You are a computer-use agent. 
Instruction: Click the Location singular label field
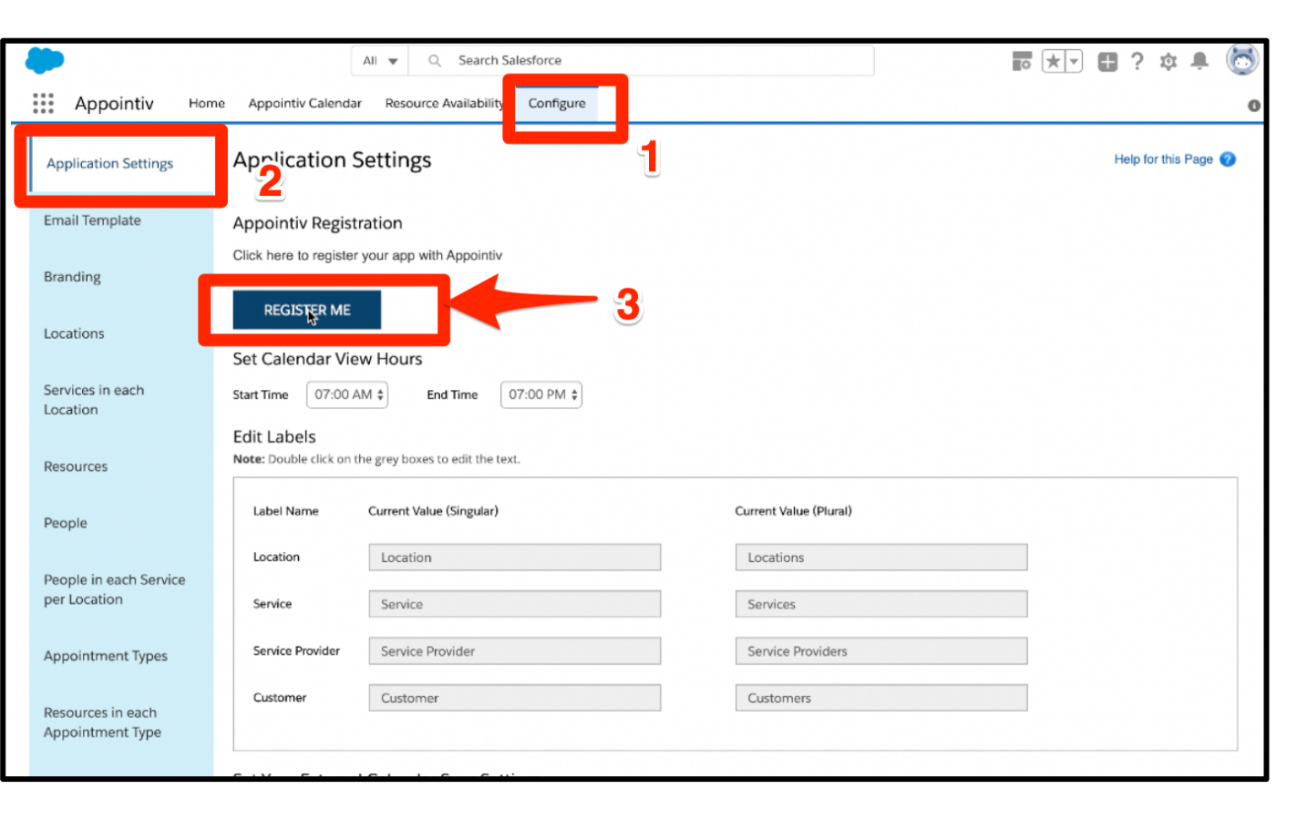tap(515, 558)
